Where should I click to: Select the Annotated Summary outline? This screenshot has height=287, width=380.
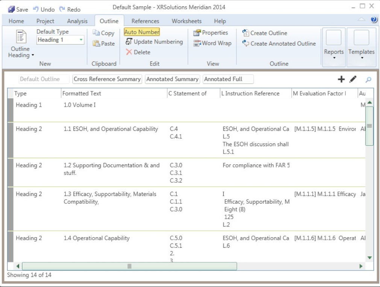pos(173,79)
